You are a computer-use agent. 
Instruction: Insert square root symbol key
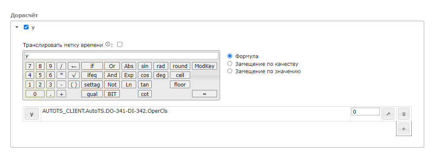74,75
